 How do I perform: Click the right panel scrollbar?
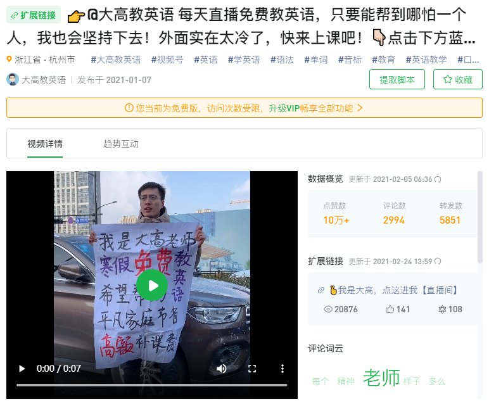480,217
